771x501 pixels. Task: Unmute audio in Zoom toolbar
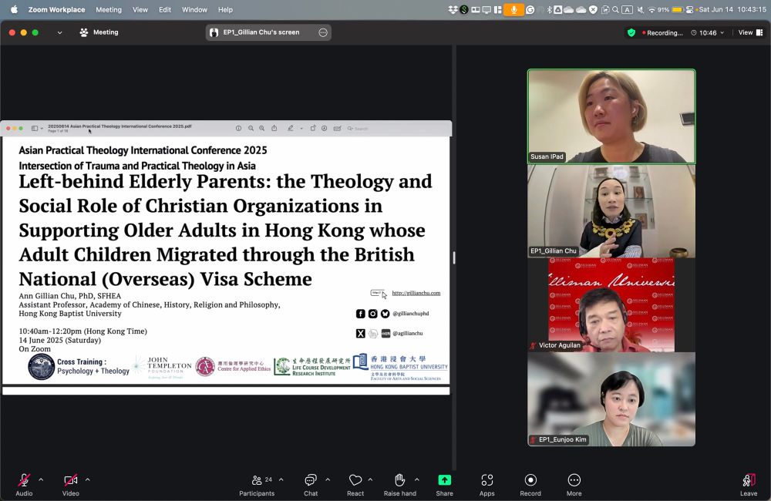pyautogui.click(x=24, y=485)
